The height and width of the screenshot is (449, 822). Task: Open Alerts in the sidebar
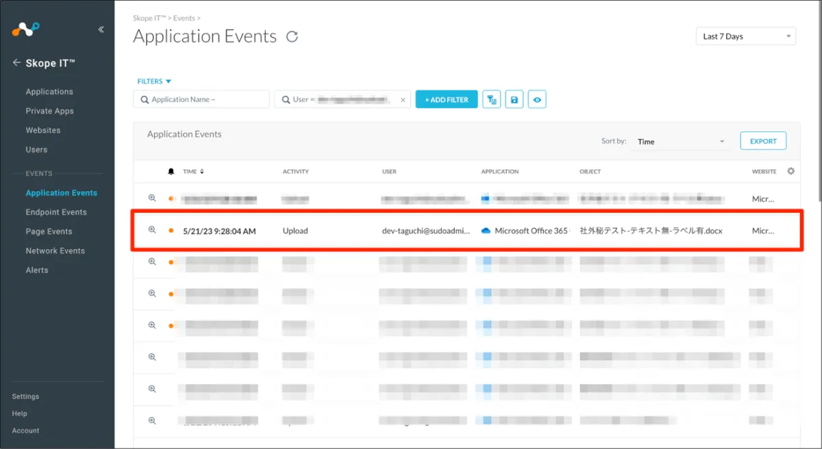point(37,270)
